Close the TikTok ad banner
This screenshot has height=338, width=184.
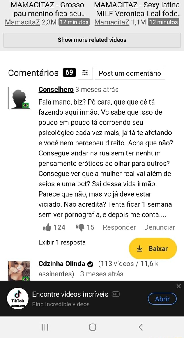179,286
